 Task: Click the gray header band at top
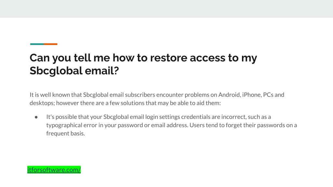point(166,9)
